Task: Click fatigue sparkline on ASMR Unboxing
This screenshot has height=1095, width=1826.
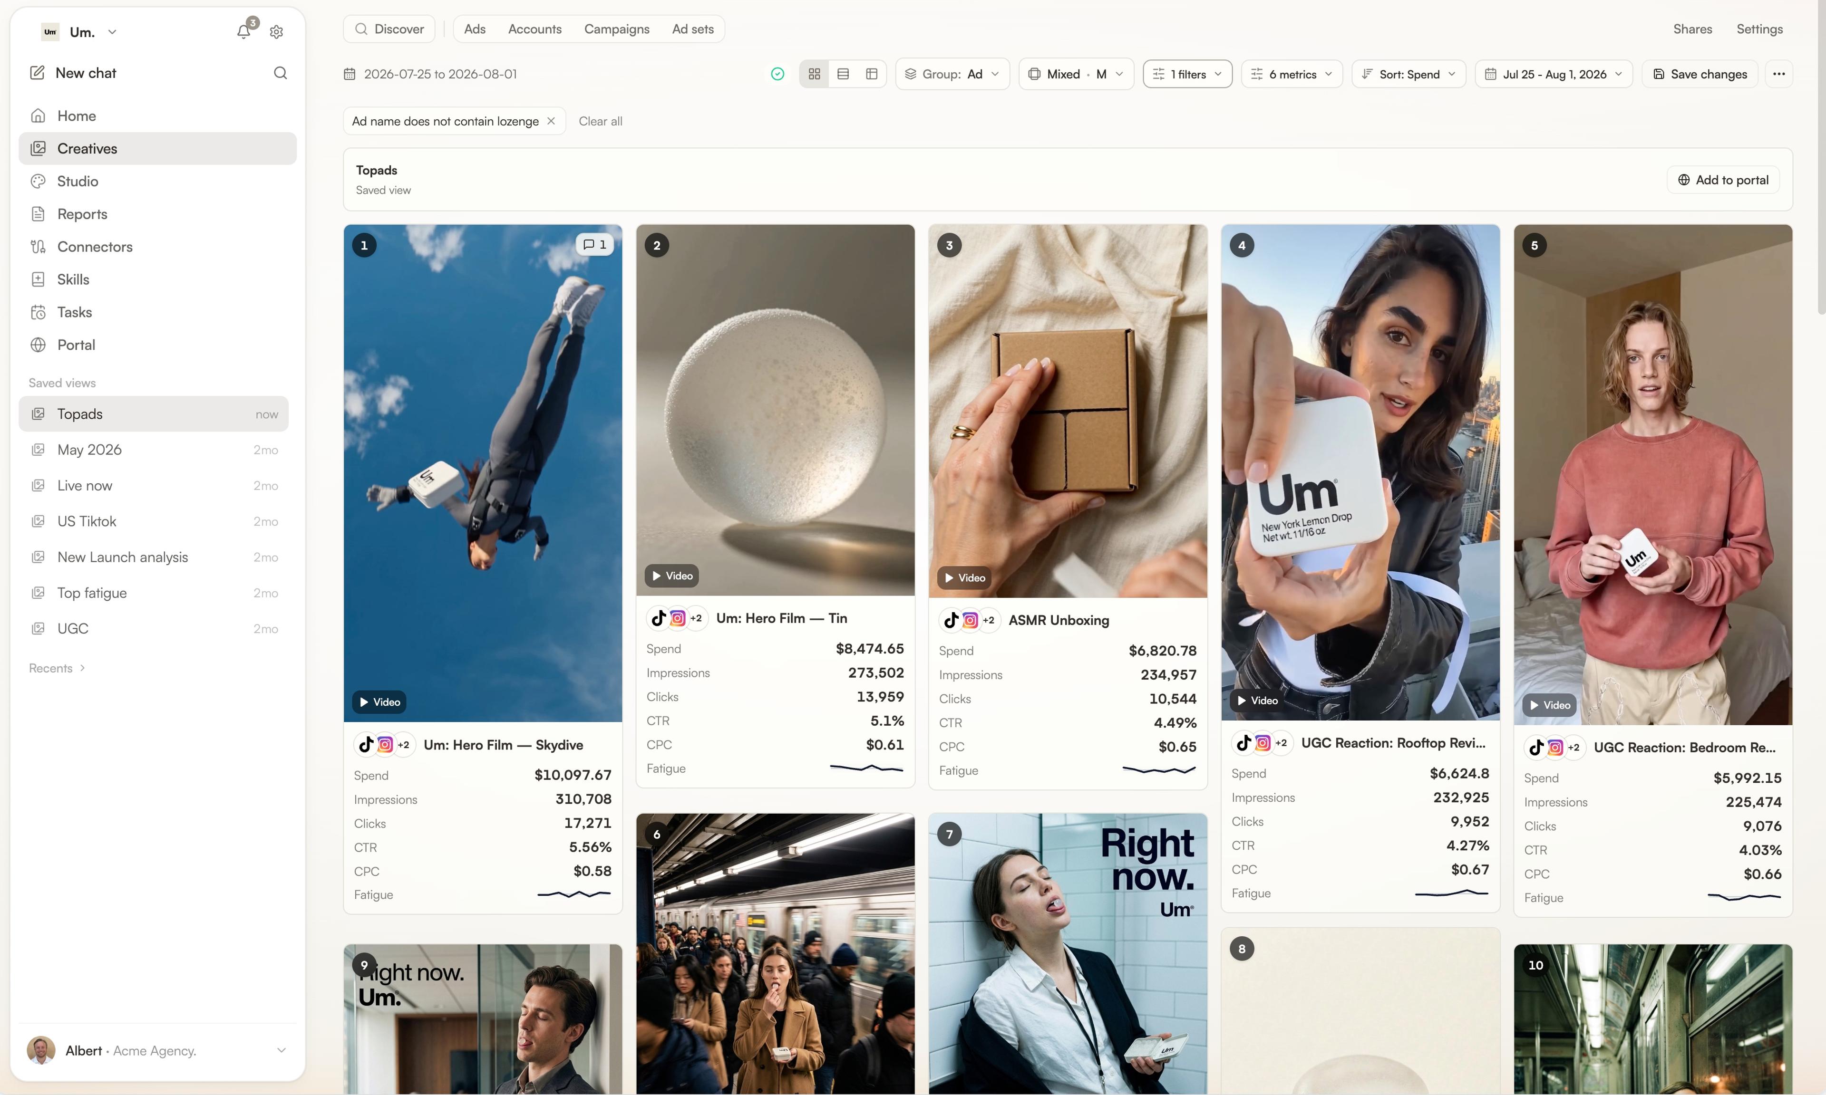Action: click(1159, 769)
